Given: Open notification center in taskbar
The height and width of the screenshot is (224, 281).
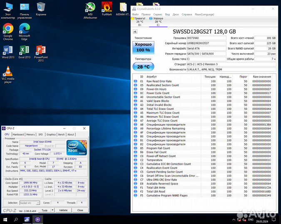Looking at the screenshot, I should (274, 219).
